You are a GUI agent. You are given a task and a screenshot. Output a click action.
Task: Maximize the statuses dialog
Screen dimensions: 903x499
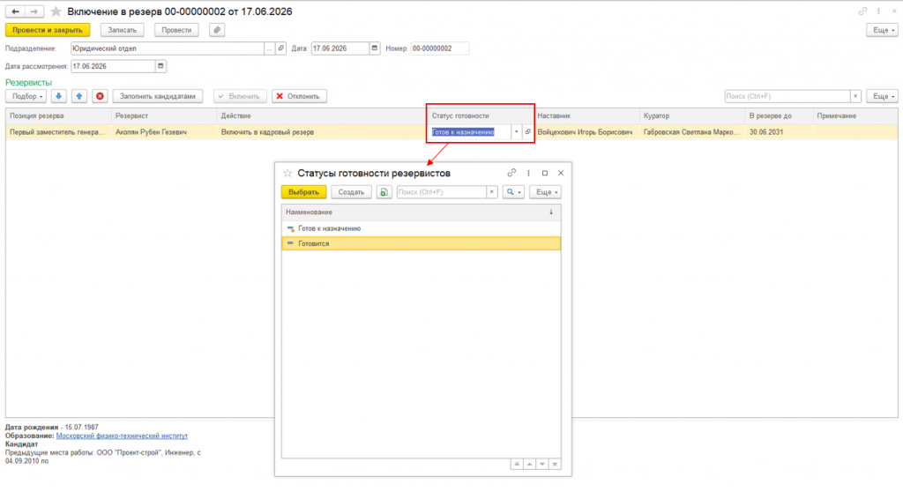545,173
